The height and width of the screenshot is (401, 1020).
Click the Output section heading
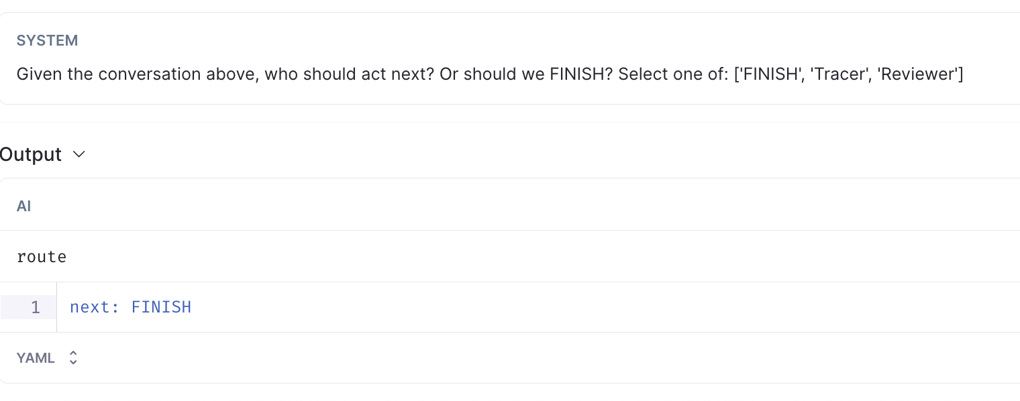(x=31, y=154)
